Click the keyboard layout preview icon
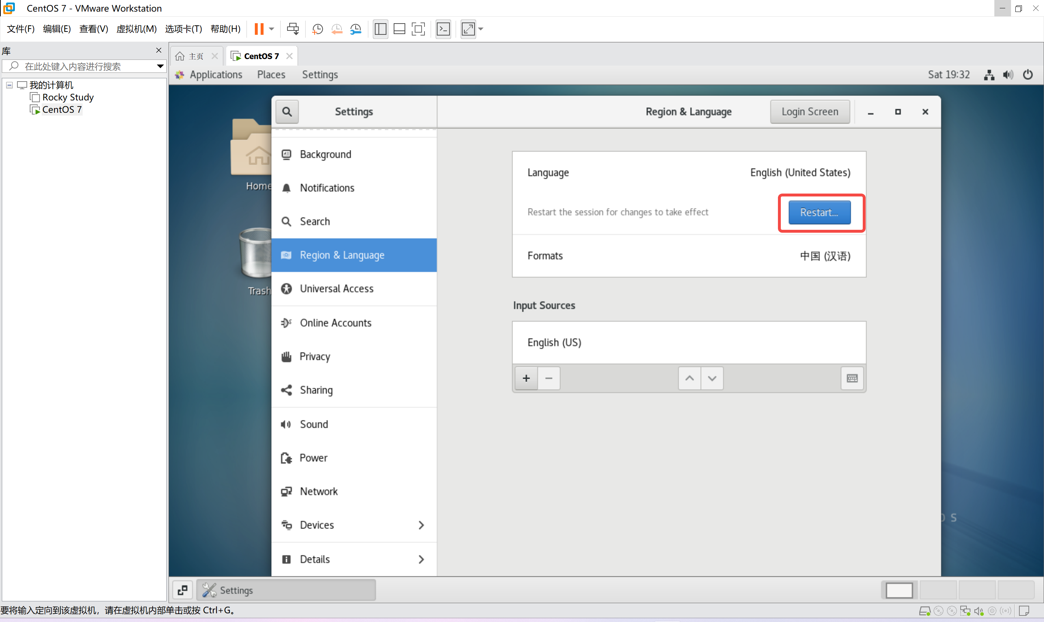 coord(852,378)
